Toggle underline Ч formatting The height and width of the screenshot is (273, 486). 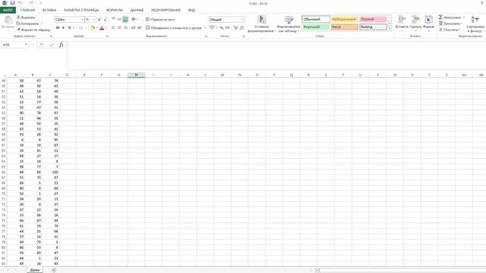click(x=69, y=28)
